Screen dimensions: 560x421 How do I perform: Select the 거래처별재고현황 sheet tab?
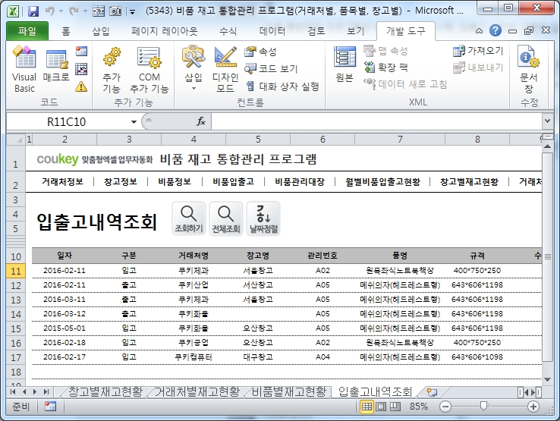click(x=197, y=391)
